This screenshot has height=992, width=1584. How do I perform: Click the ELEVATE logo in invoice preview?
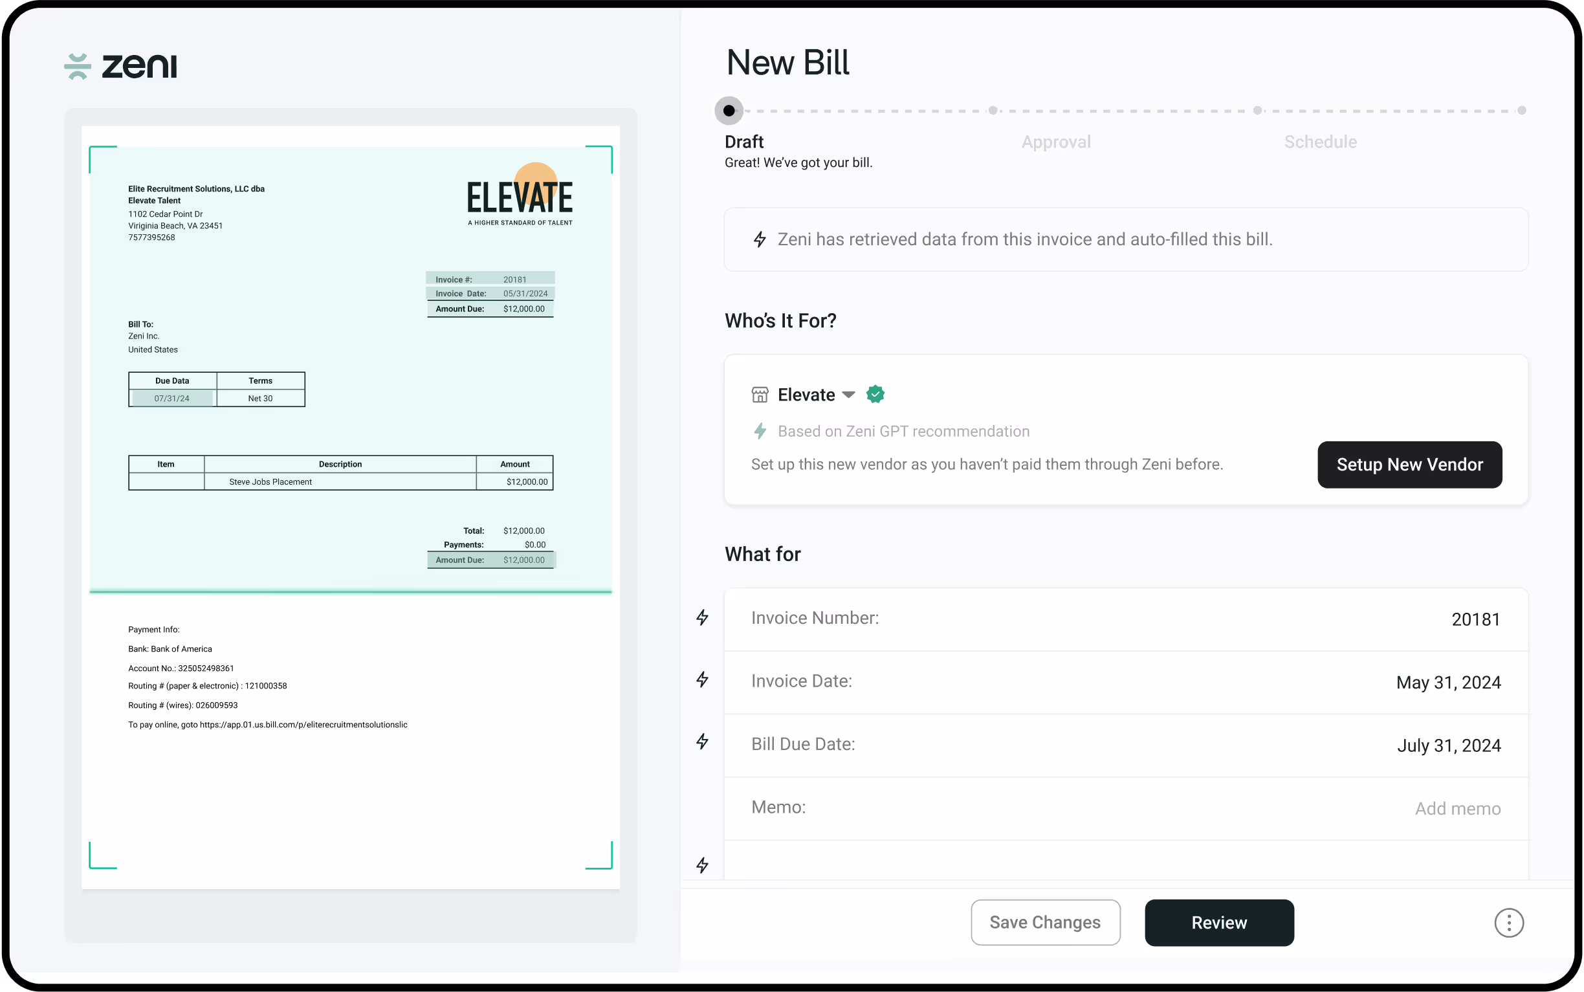point(520,195)
